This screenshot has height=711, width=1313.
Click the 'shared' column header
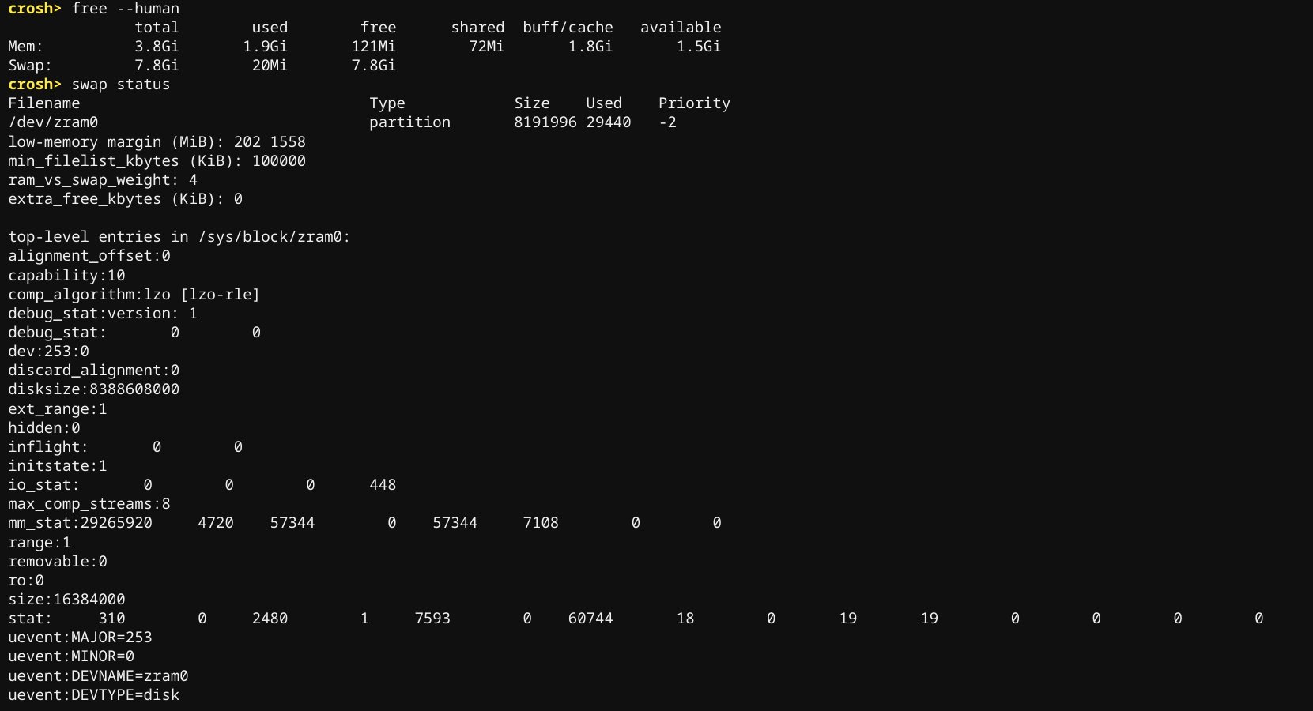pos(477,28)
